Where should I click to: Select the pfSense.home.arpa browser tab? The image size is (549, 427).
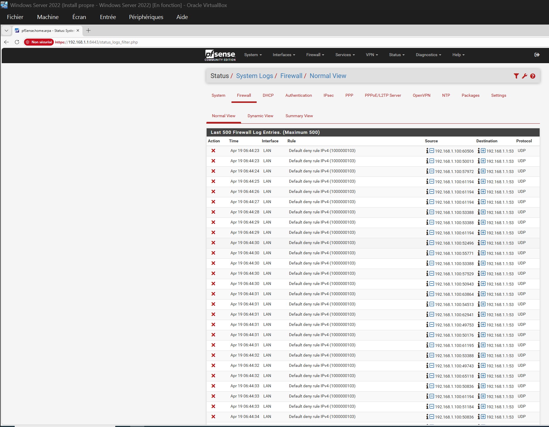(48, 30)
